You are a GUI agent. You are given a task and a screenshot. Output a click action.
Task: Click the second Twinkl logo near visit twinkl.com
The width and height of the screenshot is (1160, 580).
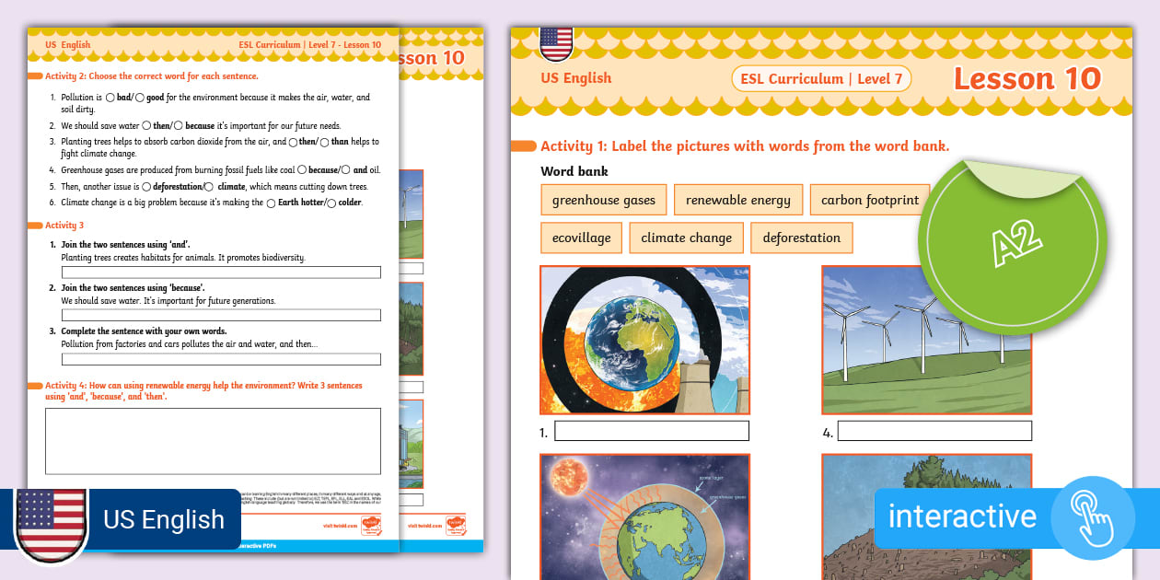(457, 526)
